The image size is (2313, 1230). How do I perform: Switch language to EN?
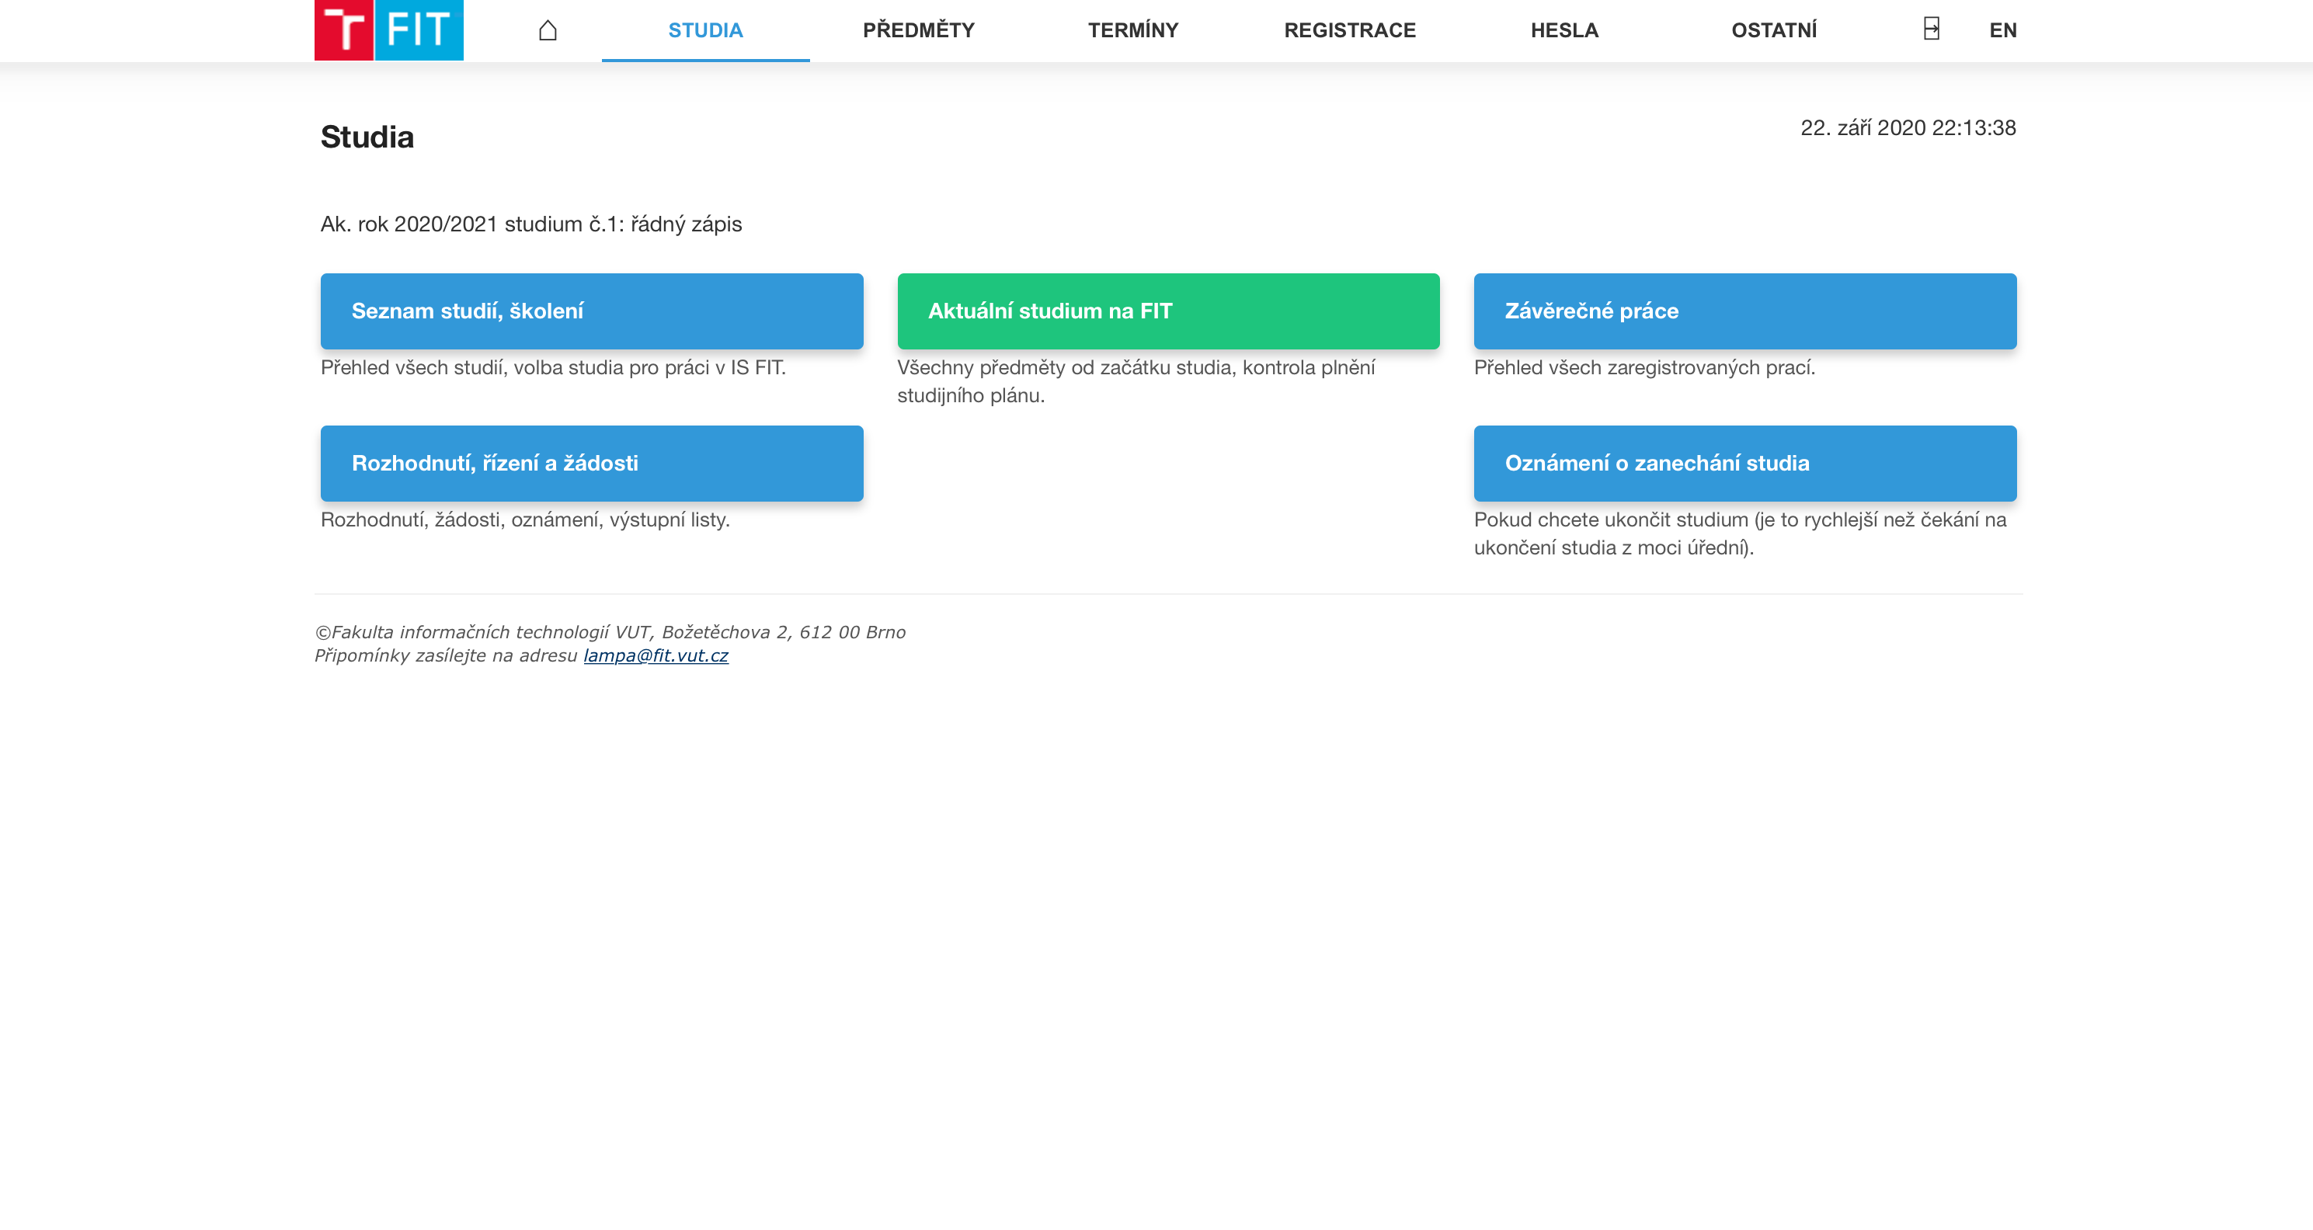pyautogui.click(x=2002, y=30)
